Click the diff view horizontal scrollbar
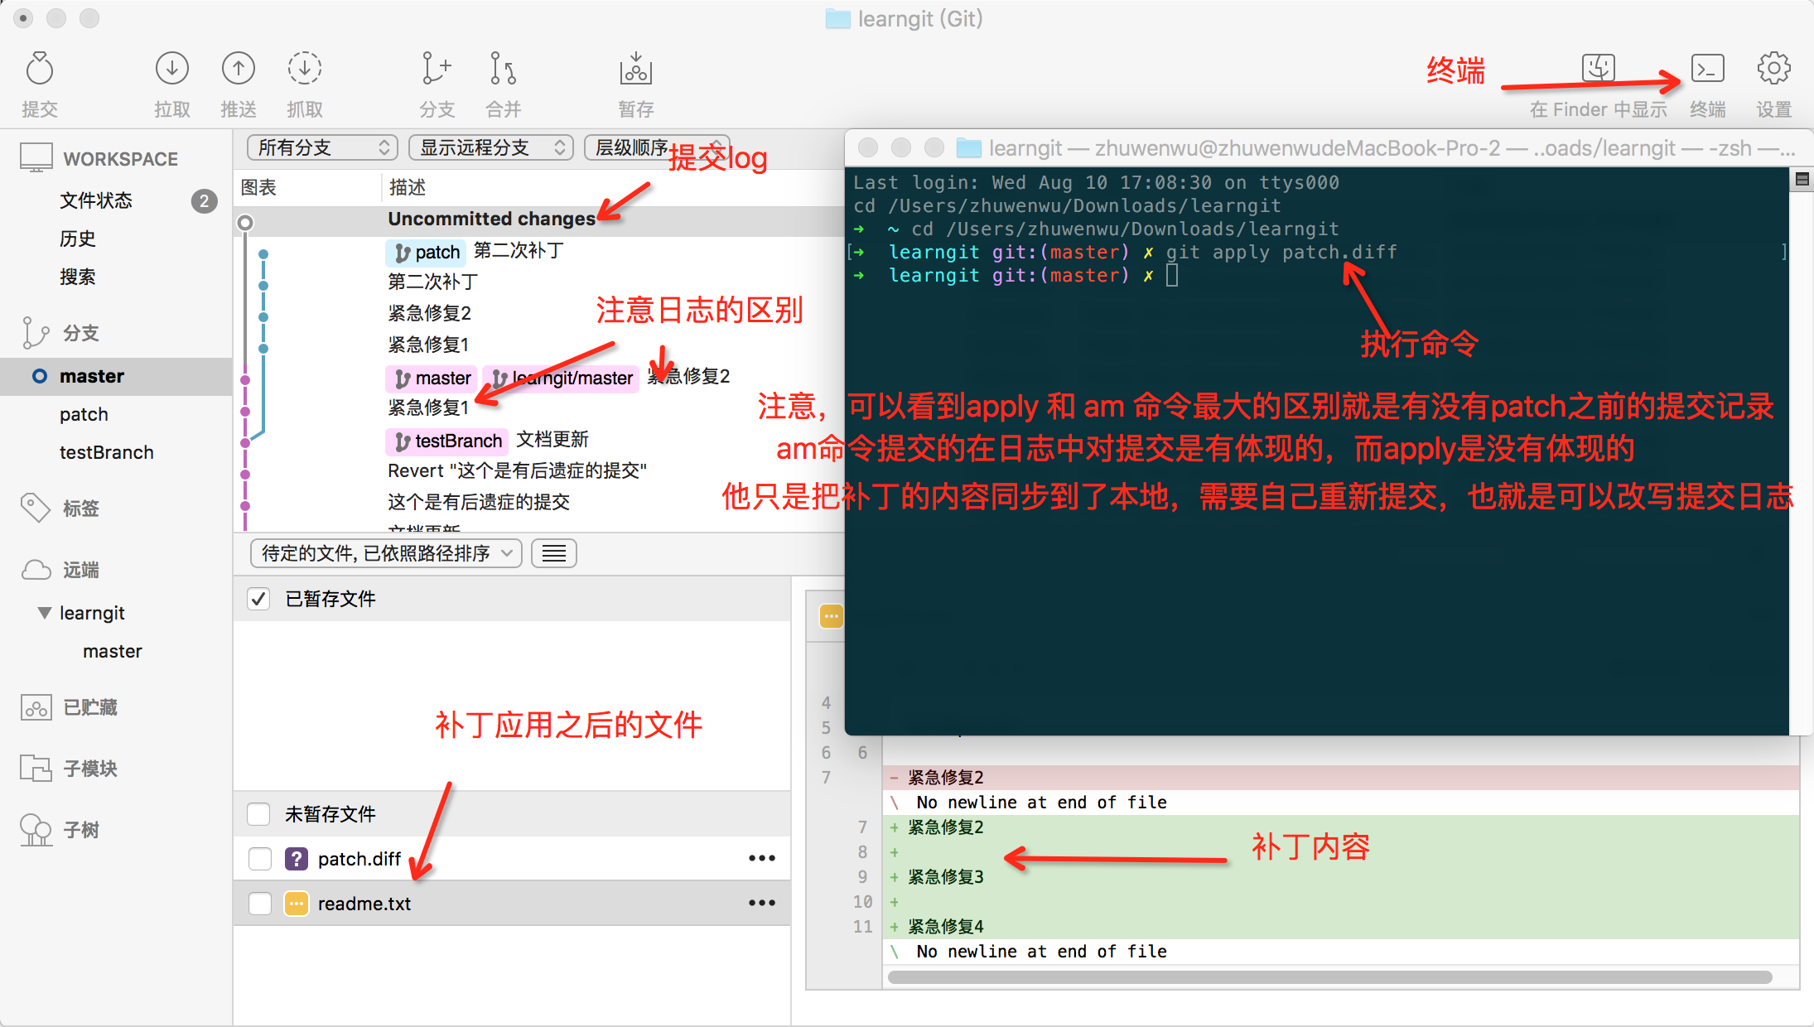 1329,977
